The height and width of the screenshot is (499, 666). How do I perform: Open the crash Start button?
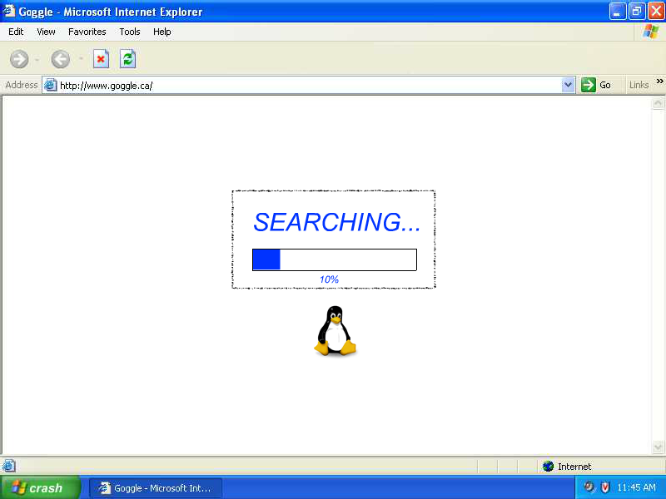tap(40, 487)
